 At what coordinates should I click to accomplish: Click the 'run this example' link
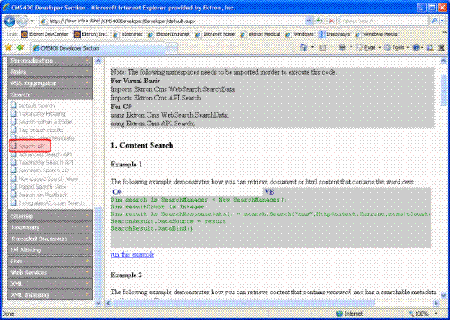[132, 255]
